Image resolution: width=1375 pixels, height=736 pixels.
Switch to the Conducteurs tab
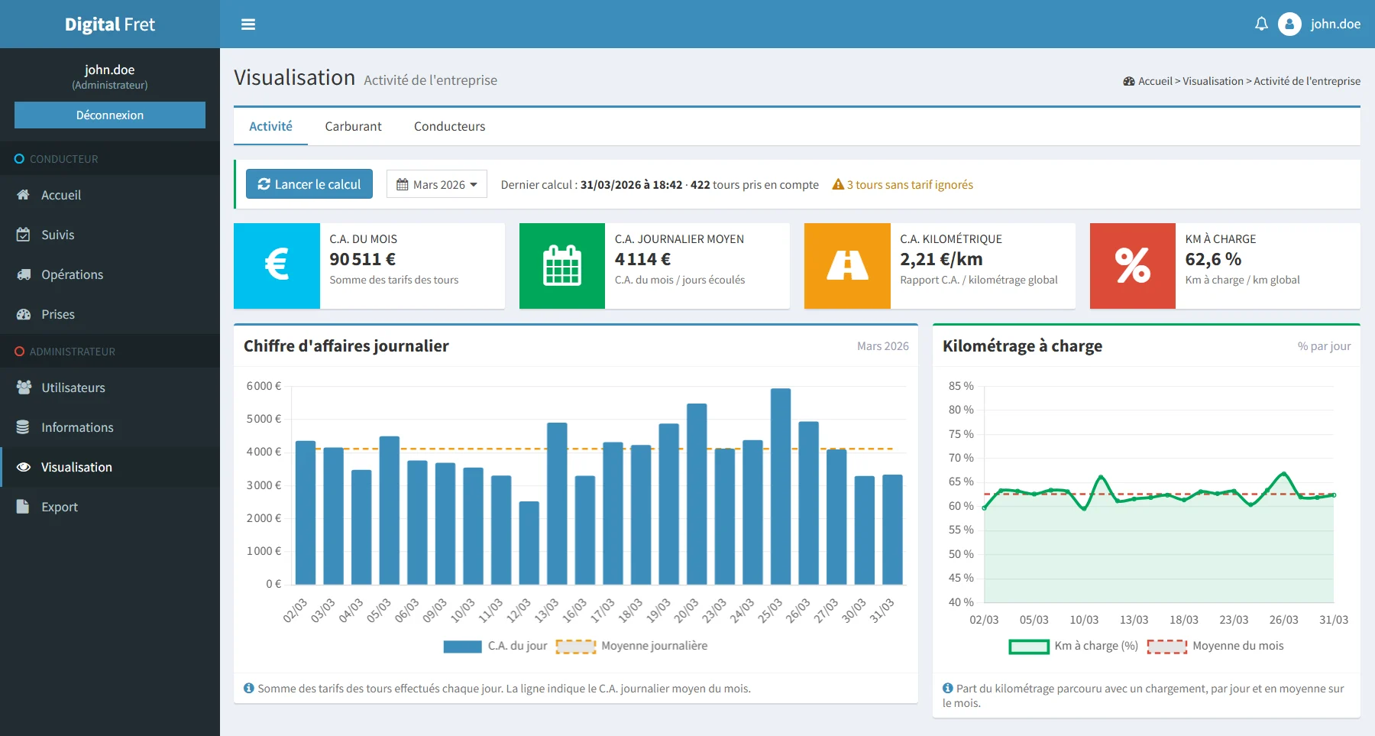tap(449, 126)
